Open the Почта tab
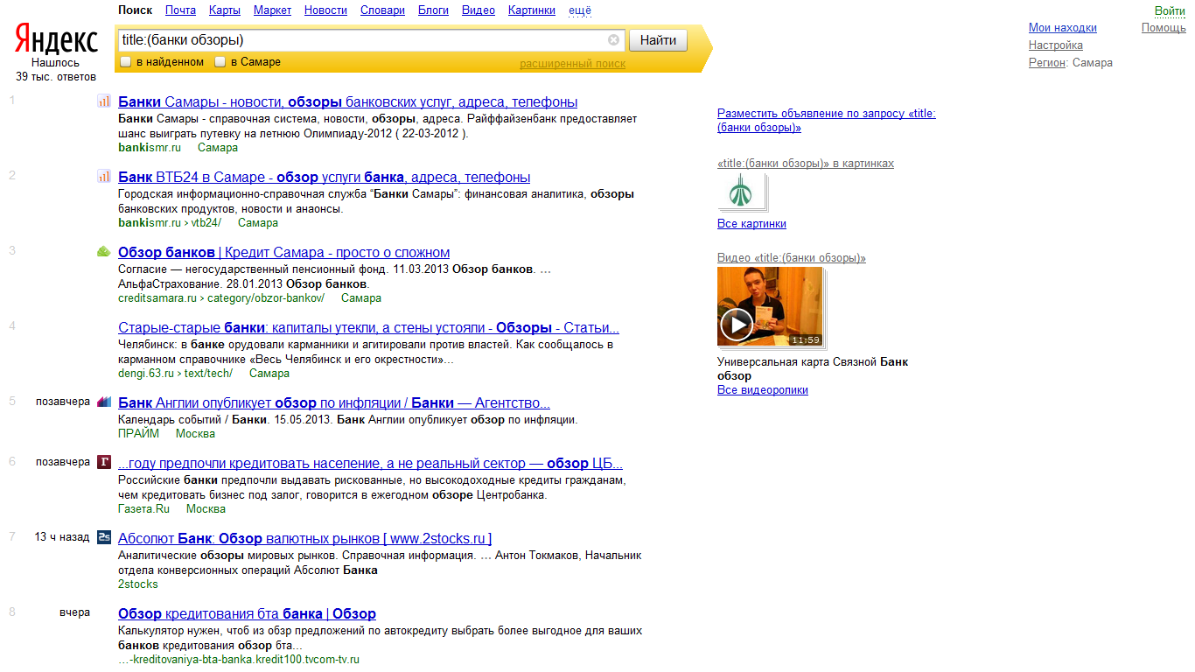This screenshot has height=672, width=1195. tap(180, 10)
